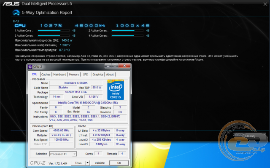Click the Package field Socket 1151 LGA
The height and width of the screenshot is (168, 270).
[76, 92]
